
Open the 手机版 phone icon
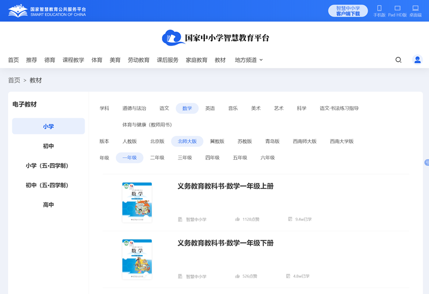point(379,8)
